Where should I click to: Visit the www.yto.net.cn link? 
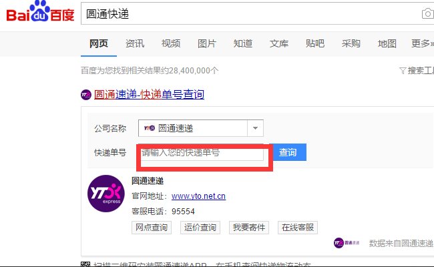click(x=198, y=196)
